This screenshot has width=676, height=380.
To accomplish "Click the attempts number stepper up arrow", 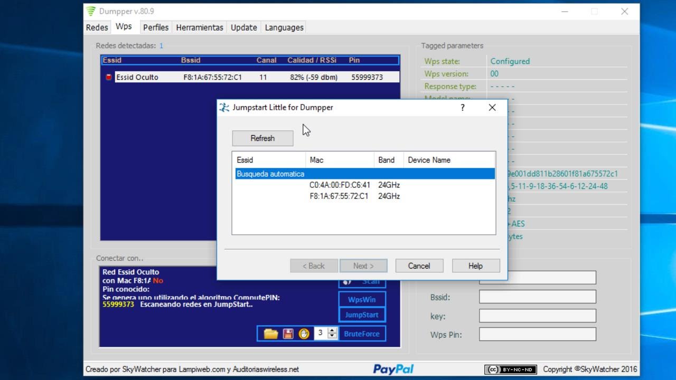I will click(332, 330).
